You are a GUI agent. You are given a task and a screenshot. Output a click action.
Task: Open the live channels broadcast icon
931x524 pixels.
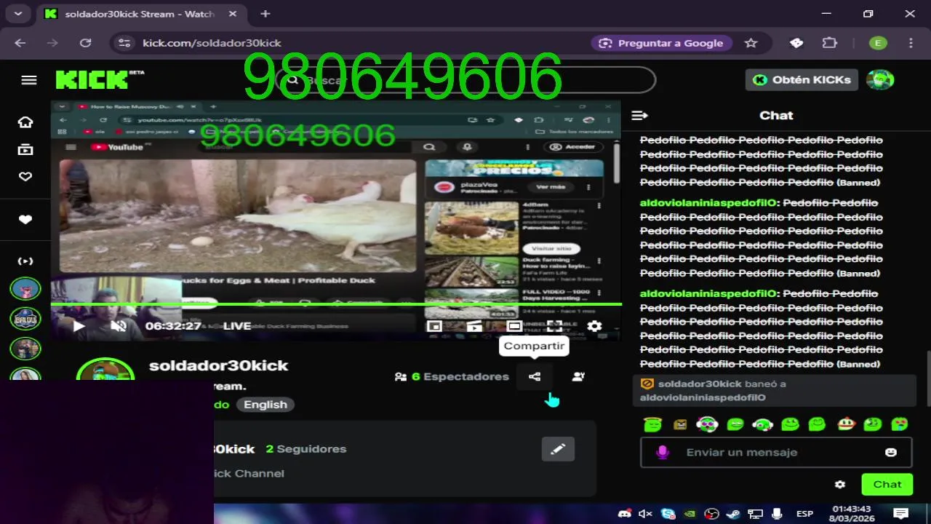click(x=25, y=261)
